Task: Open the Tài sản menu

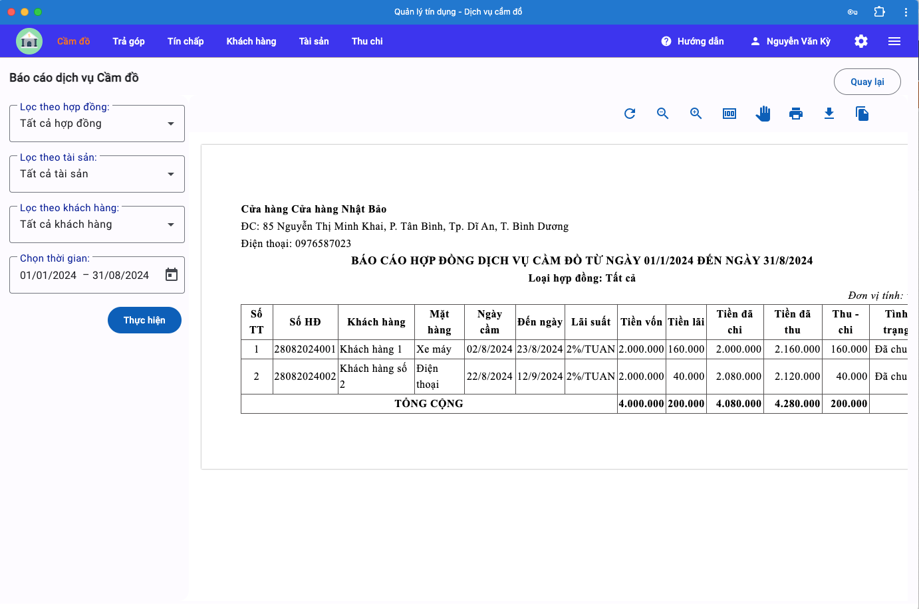Action: (x=314, y=41)
